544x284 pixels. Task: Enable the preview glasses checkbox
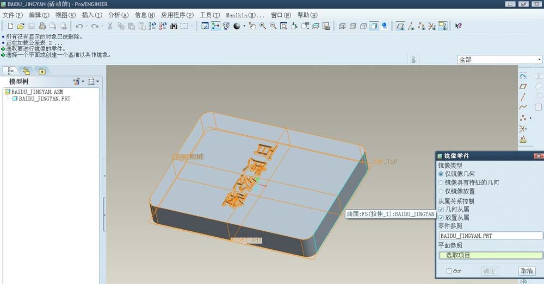(x=449, y=271)
